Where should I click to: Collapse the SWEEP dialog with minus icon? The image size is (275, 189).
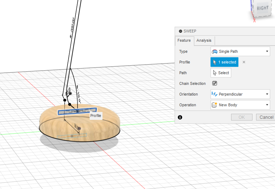pyautogui.click(x=180, y=31)
